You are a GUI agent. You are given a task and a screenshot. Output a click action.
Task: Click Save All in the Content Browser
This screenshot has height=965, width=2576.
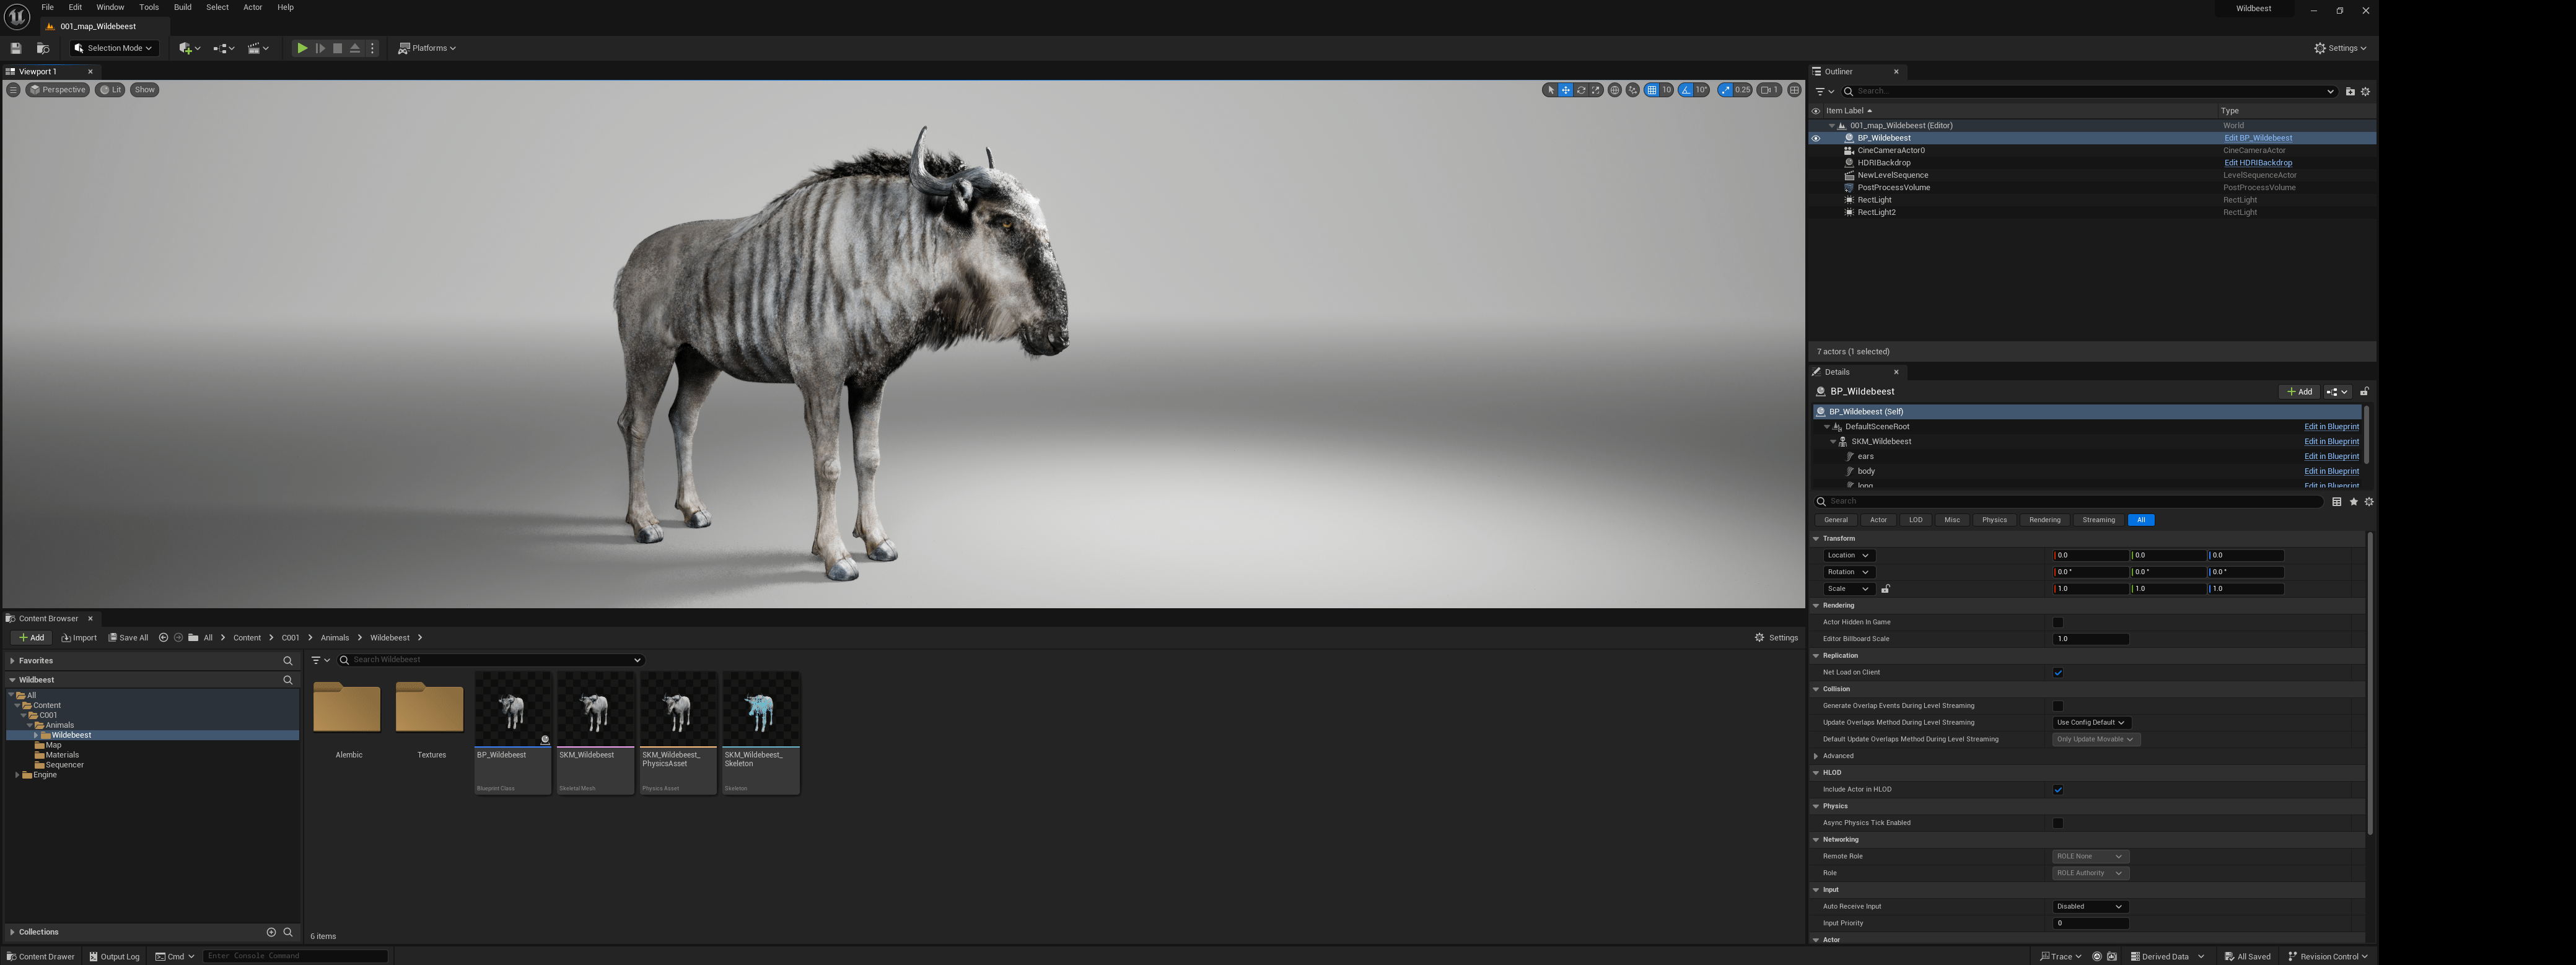click(x=128, y=638)
